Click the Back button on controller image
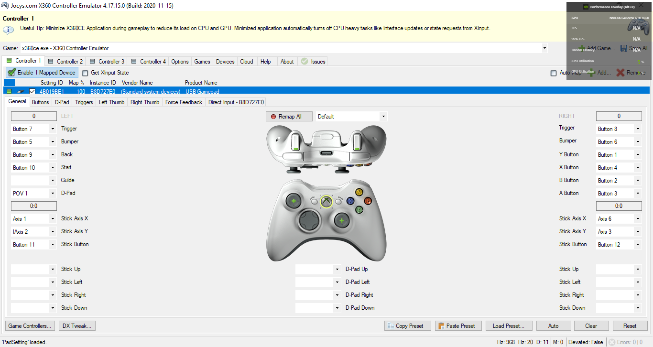The width and height of the screenshot is (653, 347). (314, 202)
